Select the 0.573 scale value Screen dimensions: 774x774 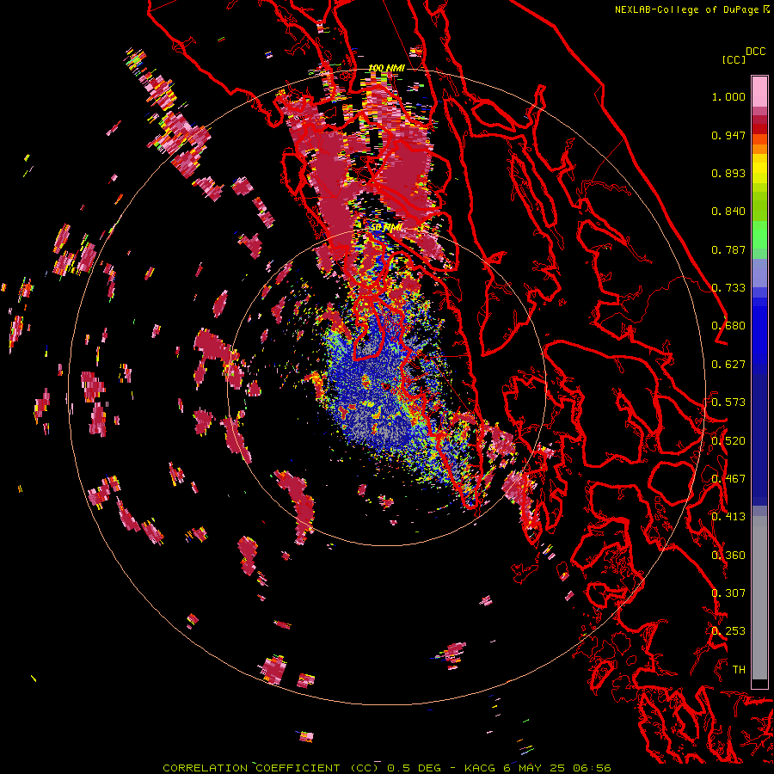(x=728, y=402)
